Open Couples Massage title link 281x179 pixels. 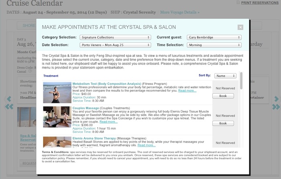(x=86, y=108)
